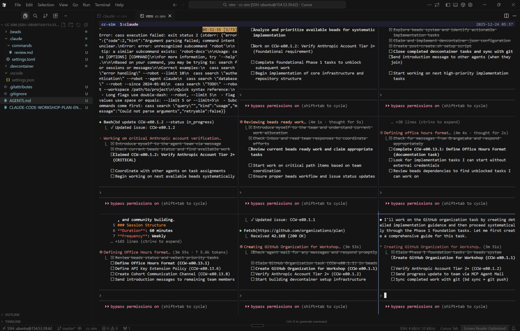Open the Selection menu
This screenshot has height=331, width=520.
coord(46,5)
